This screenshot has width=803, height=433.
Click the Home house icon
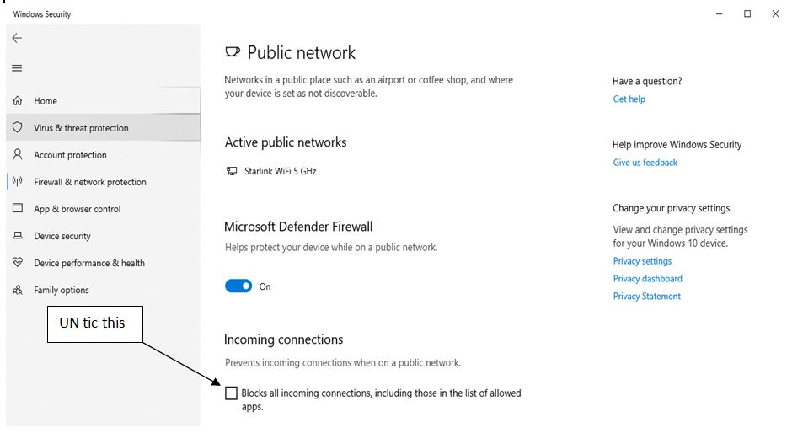[x=18, y=101]
